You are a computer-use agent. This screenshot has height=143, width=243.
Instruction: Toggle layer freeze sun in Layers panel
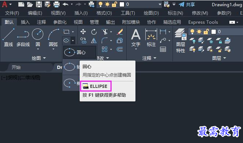pyautogui.click(x=199, y=32)
